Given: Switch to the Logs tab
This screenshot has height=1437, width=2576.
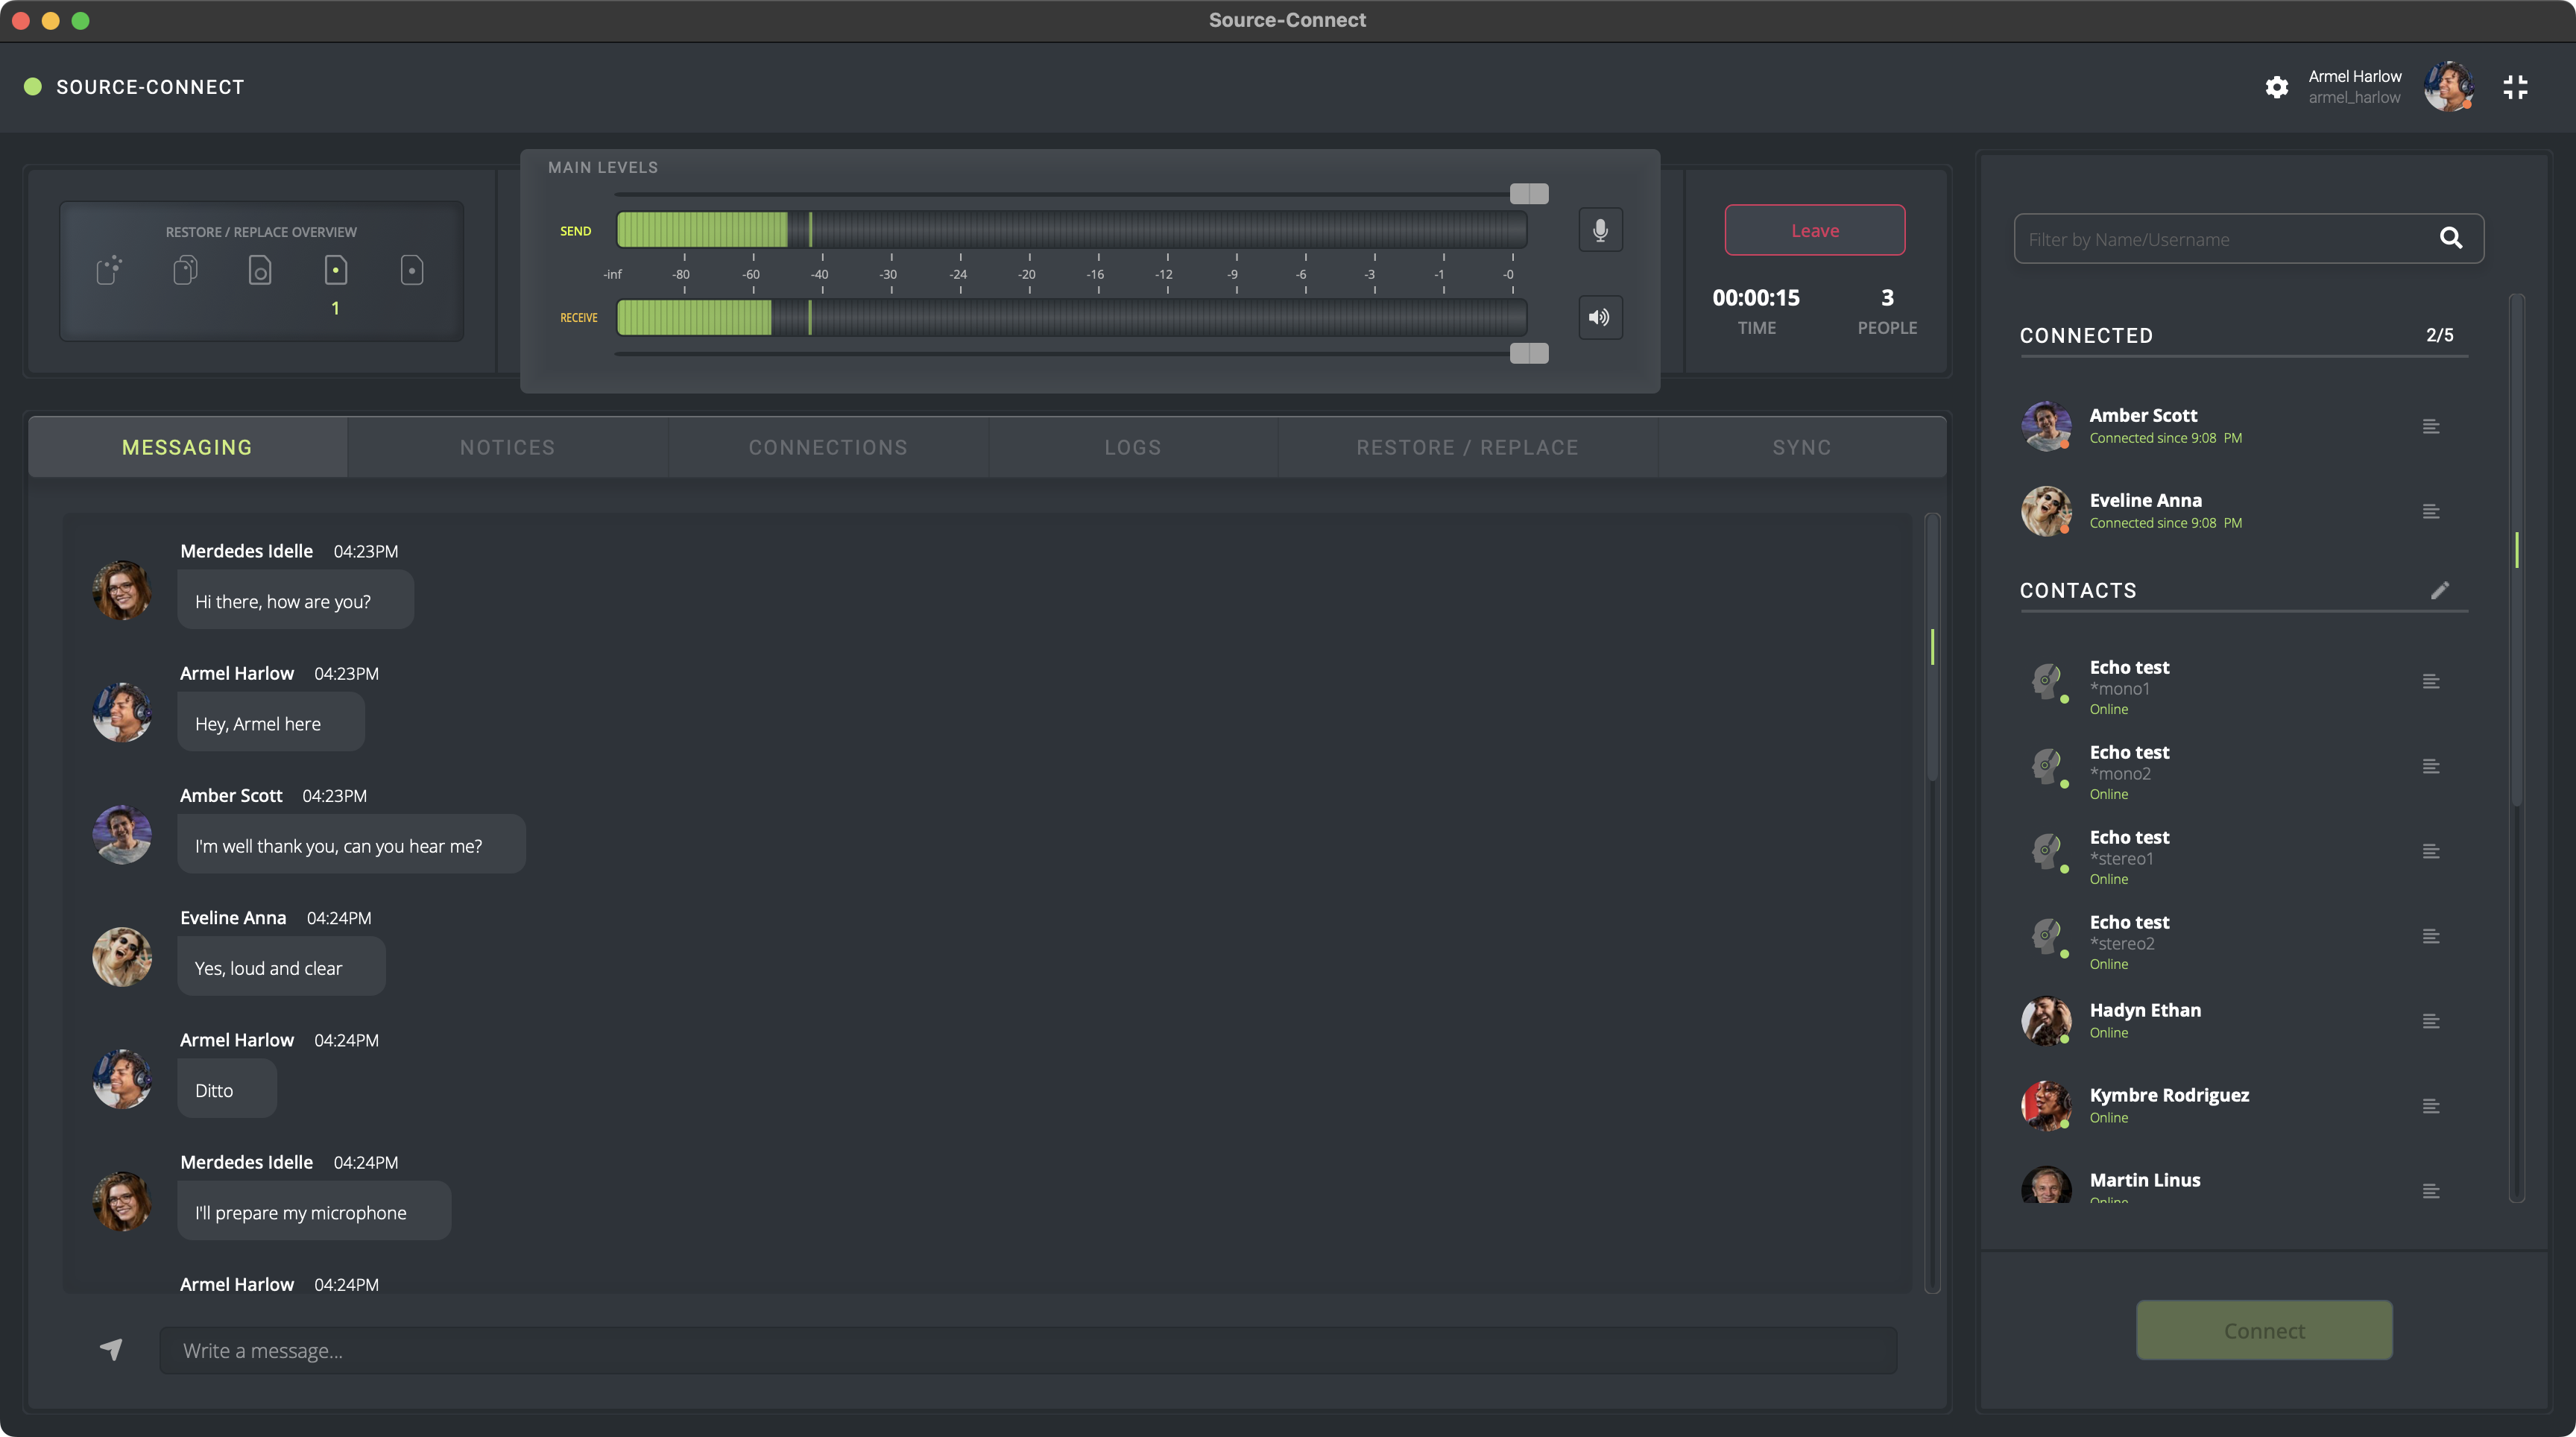Looking at the screenshot, I should tap(1133, 447).
